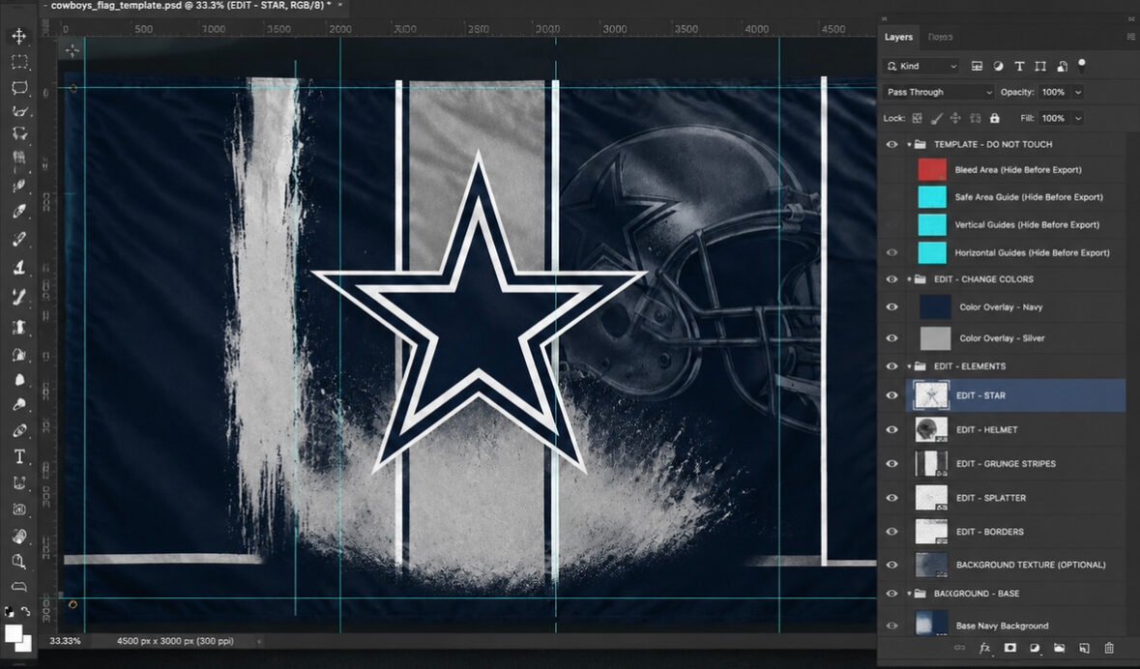Select the Safe Area Guide layer
The width and height of the screenshot is (1140, 669).
pyautogui.click(x=1015, y=197)
